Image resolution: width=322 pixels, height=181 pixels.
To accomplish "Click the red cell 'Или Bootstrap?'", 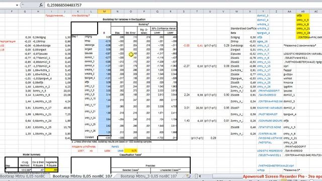I will click(80, 16).
